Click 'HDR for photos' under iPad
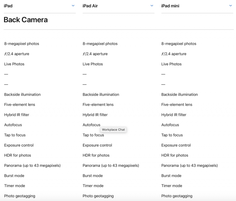Viewport: 236px width, 201px height. [x=18, y=155]
